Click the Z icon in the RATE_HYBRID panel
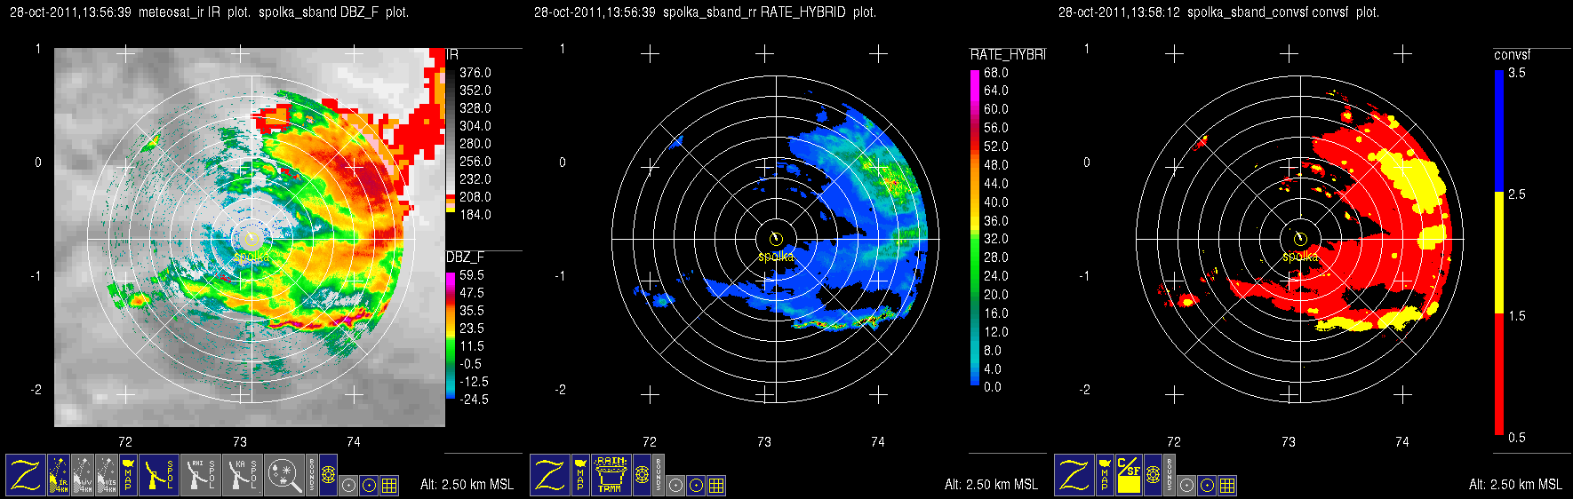This screenshot has width=1573, height=499. [550, 475]
